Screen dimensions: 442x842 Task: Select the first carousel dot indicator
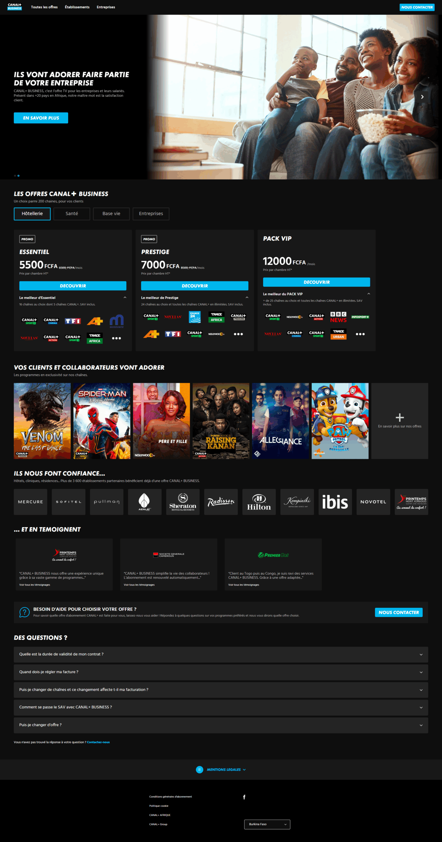pos(15,176)
